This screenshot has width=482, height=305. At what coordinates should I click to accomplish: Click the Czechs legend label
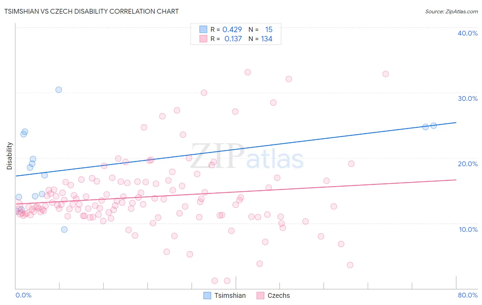point(278,295)
